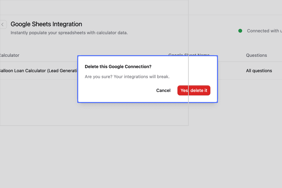Cancel the delete connection dialog
The image size is (282, 188).
point(163,90)
